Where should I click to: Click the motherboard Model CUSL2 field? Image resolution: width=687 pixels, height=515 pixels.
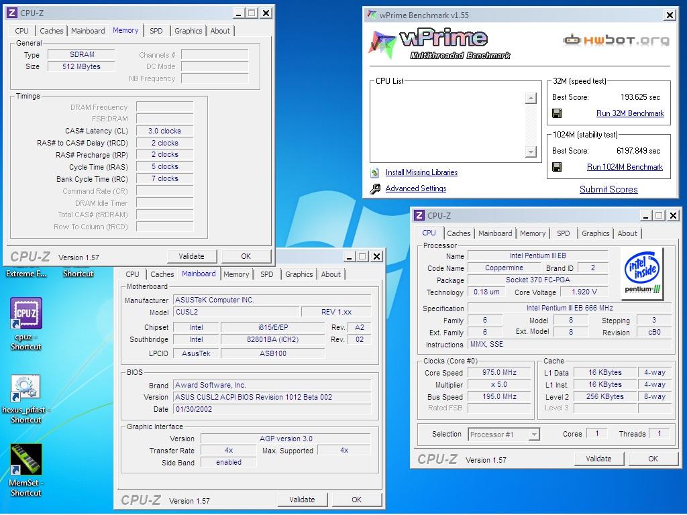[x=237, y=312]
